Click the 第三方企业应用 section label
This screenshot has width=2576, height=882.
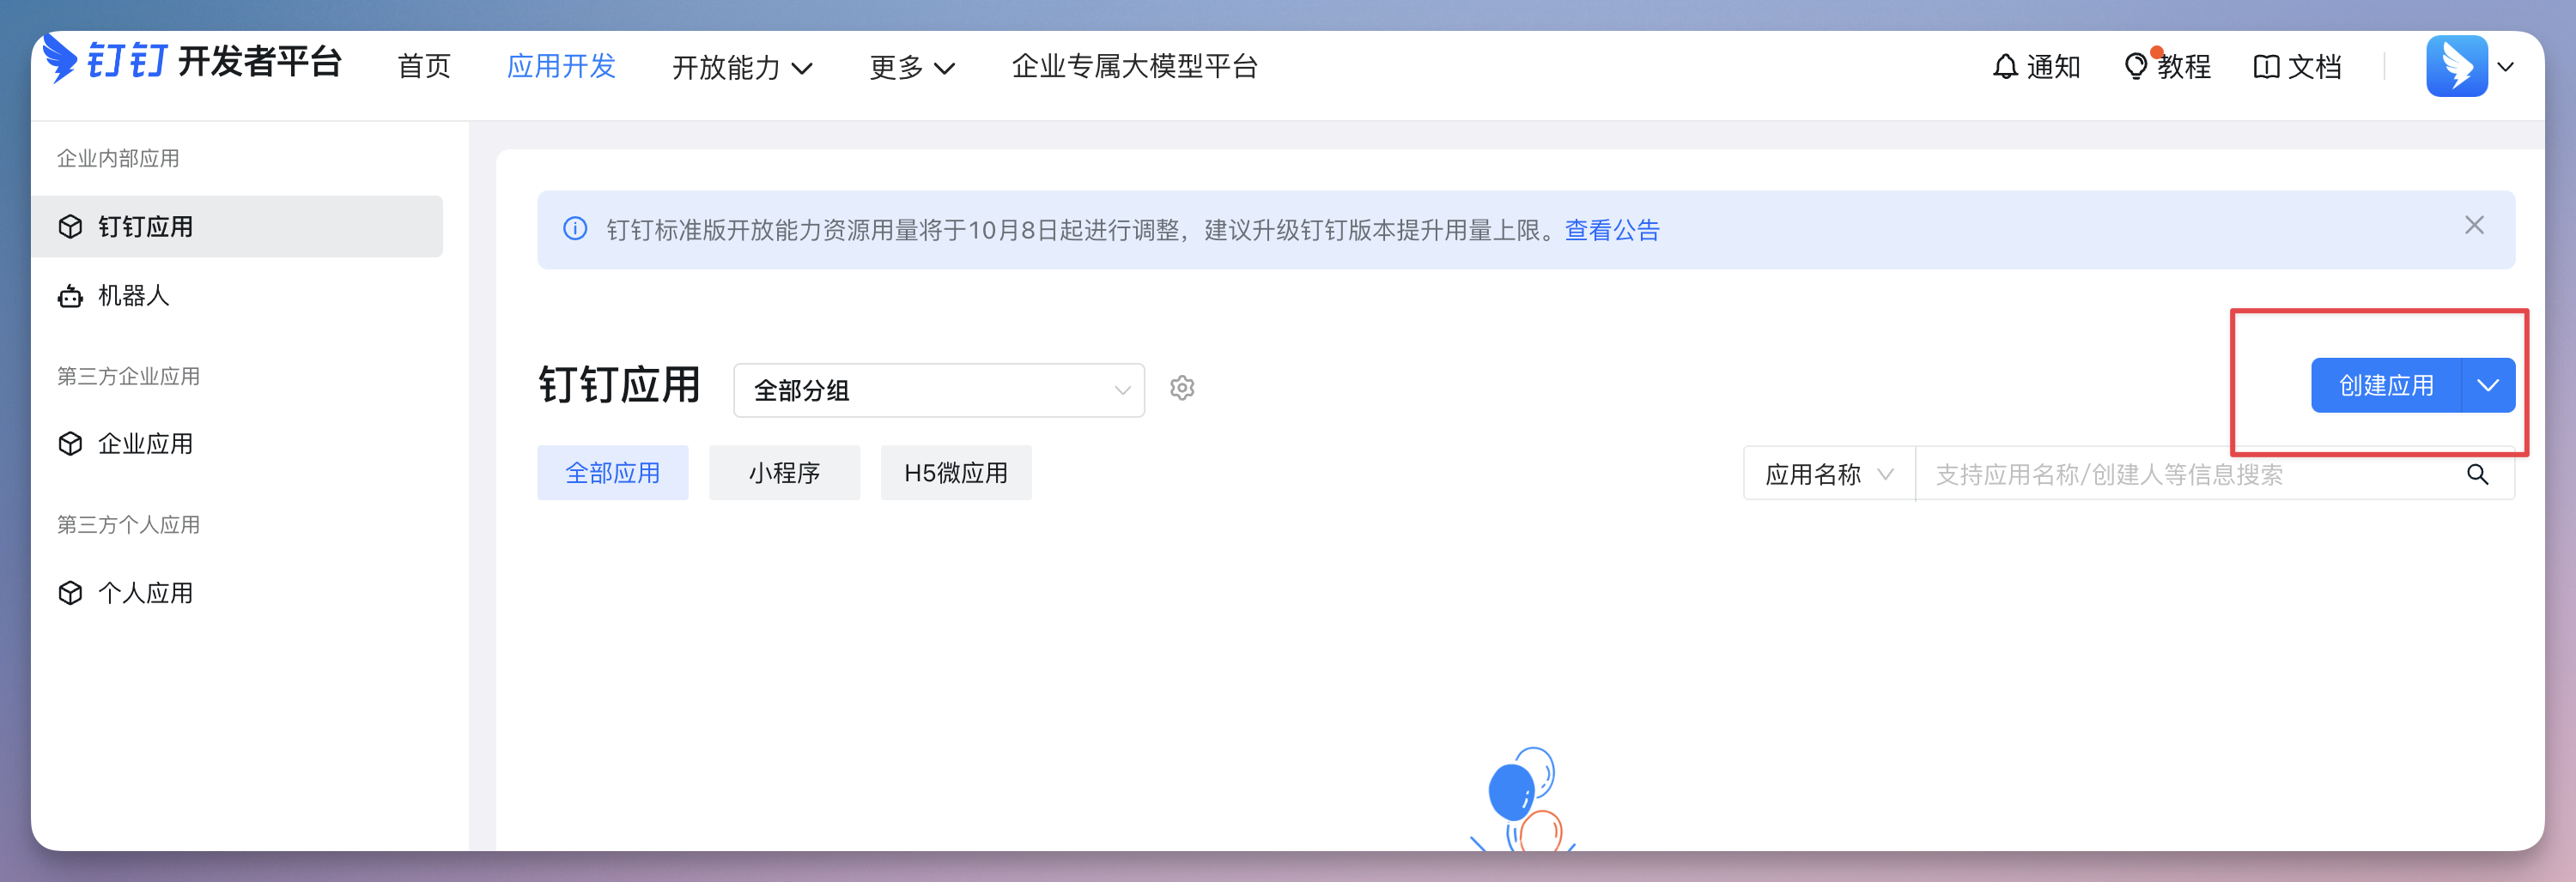pos(128,377)
